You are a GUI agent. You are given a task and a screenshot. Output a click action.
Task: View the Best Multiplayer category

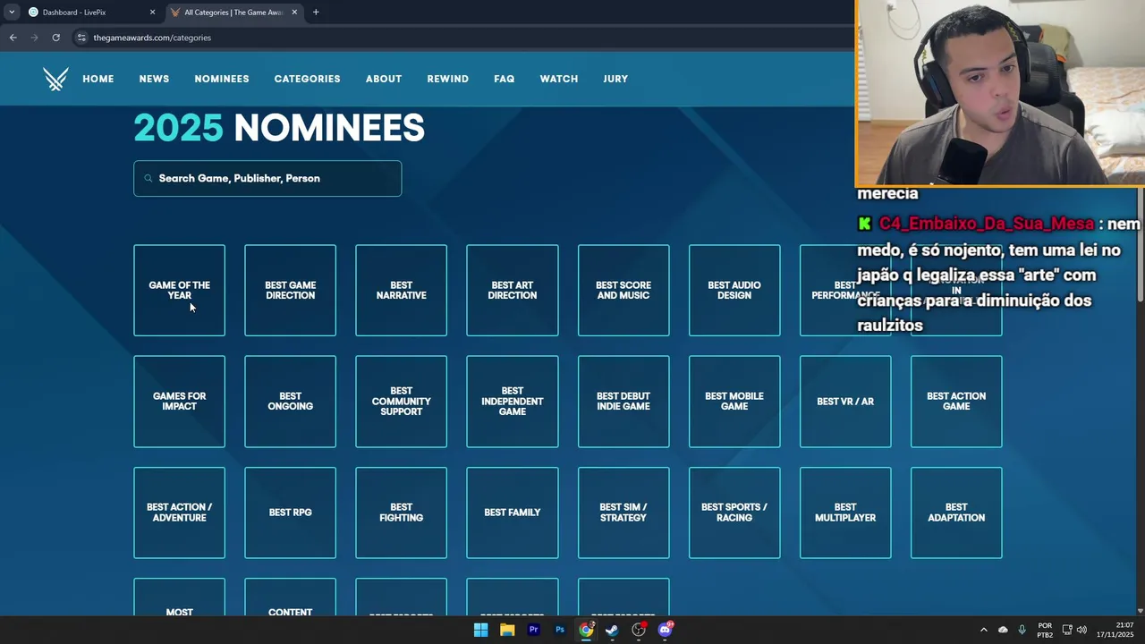(x=845, y=513)
